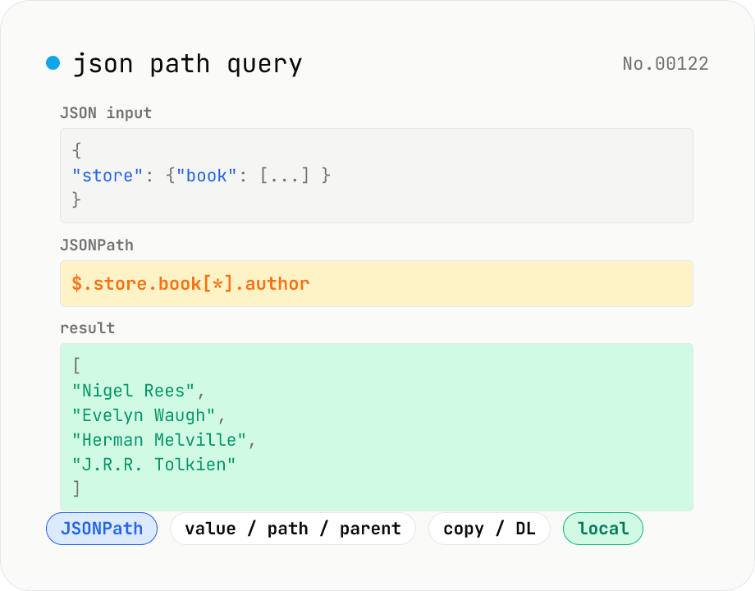This screenshot has width=755, height=591.
Task: Click the "Herman Melville" result line
Action: 163,440
